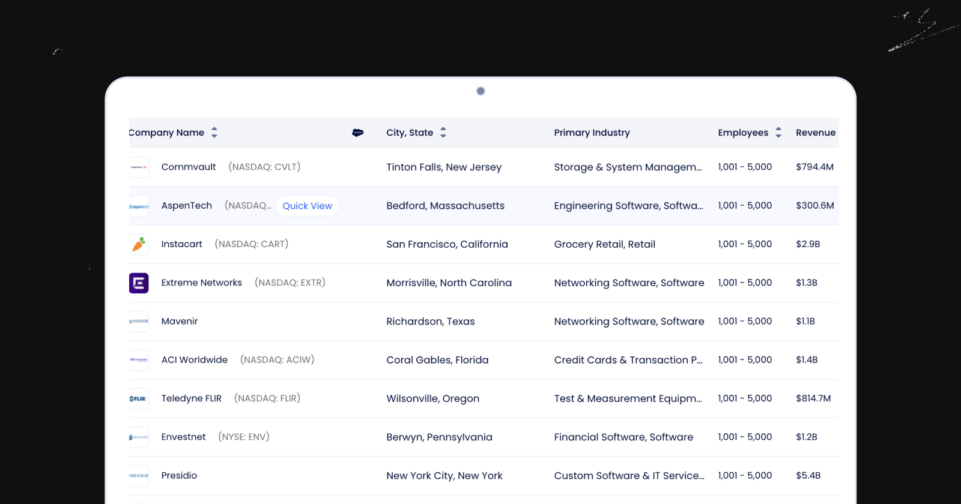
Task: Click Morrisville, North Carolina cell
Action: 449,283
